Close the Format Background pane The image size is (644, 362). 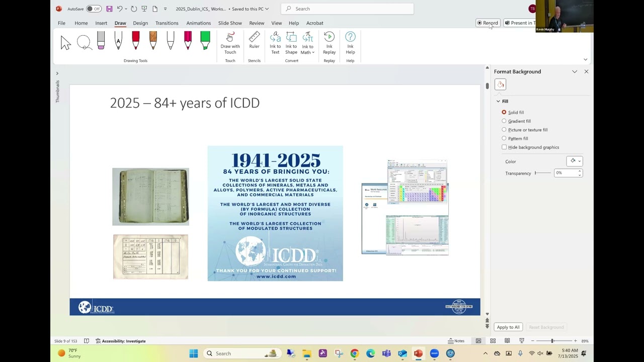point(586,72)
